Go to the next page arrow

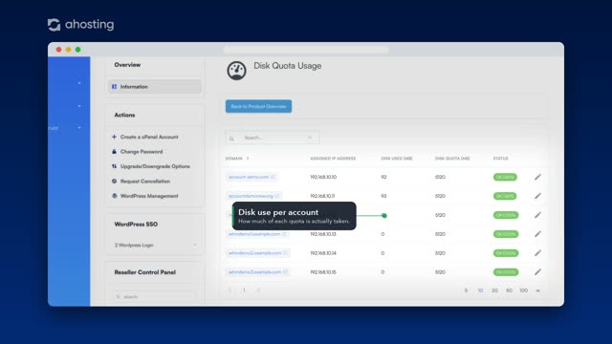tap(258, 290)
